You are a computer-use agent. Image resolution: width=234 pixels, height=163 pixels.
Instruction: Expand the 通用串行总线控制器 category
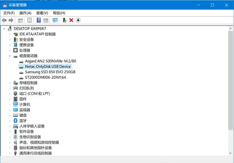[x=10, y=153]
